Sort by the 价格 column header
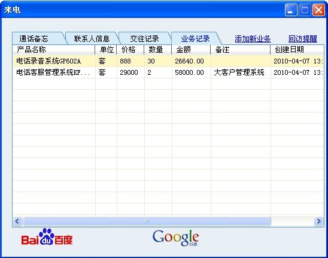The image size is (328, 258). [130, 50]
